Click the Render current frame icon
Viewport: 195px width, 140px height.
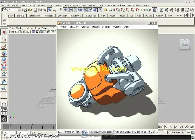click(166, 10)
